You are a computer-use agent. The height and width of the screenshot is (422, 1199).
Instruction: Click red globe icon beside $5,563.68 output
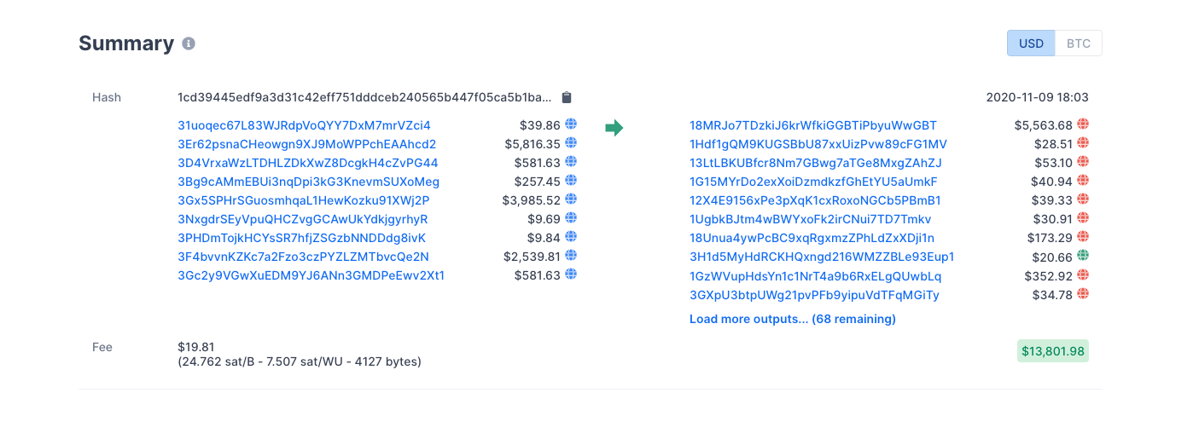(1083, 124)
